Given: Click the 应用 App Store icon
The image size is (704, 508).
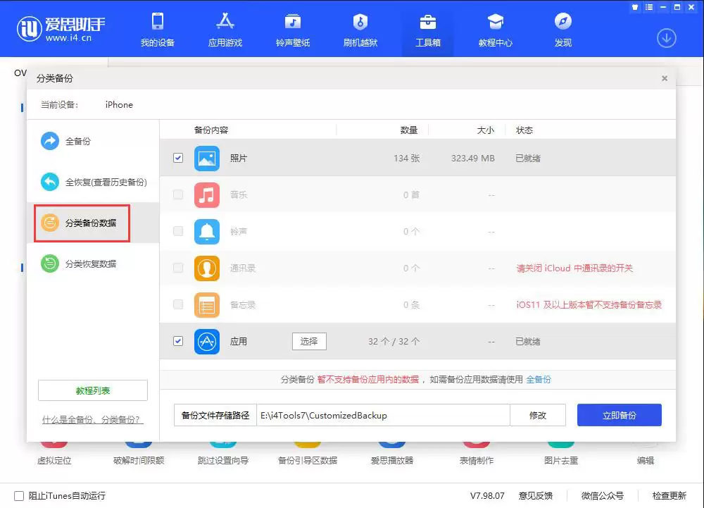Looking at the screenshot, I should 207,342.
